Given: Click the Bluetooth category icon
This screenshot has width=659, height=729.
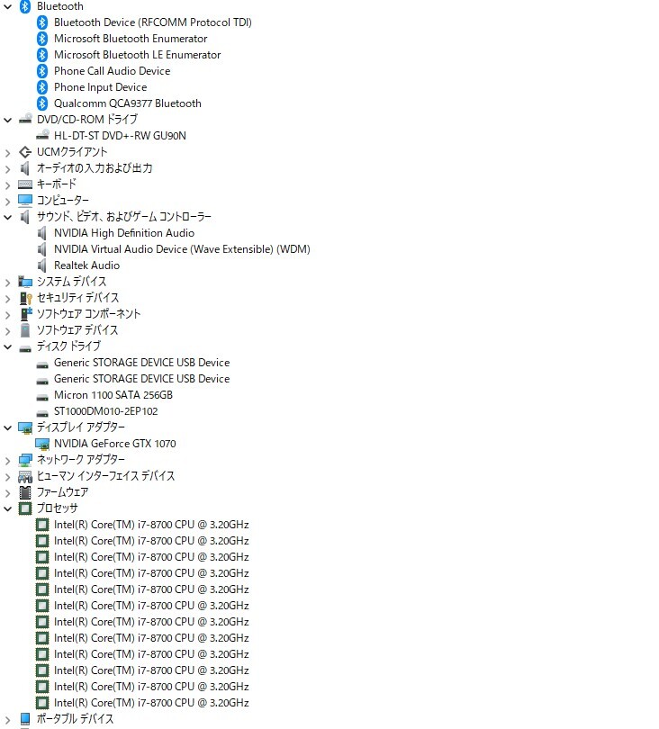Looking at the screenshot, I should click(25, 6).
